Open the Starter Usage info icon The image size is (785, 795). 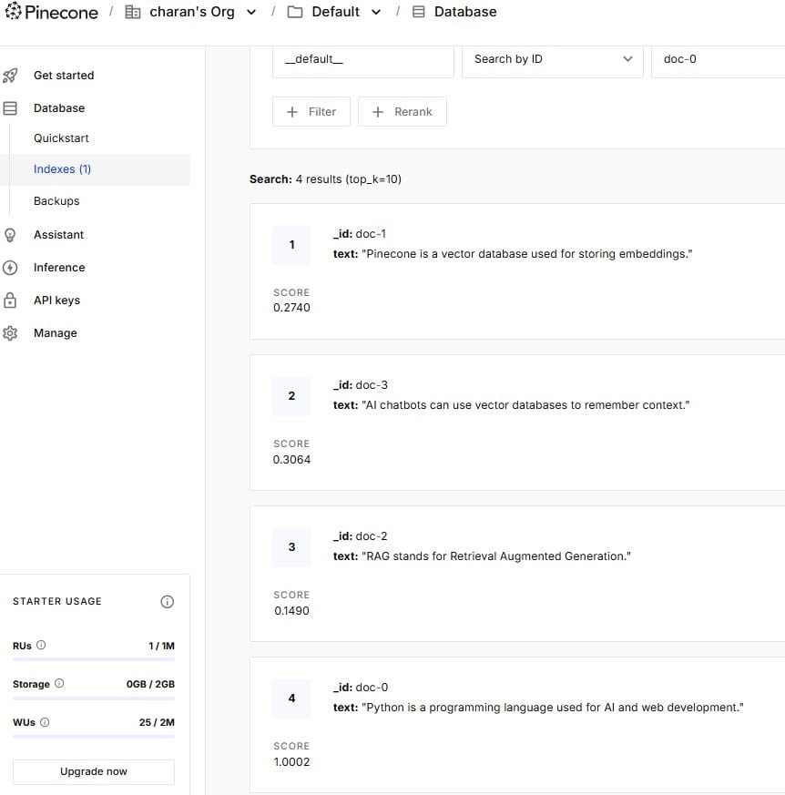(167, 601)
